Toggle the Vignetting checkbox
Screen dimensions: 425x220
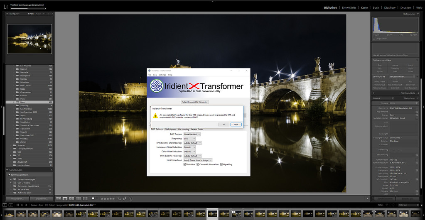[x=221, y=164]
